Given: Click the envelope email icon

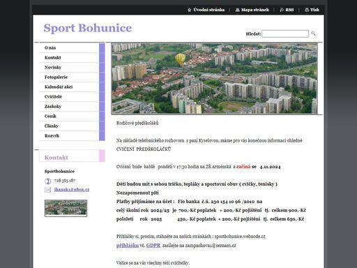Looking at the screenshot, I should [x=47, y=190].
